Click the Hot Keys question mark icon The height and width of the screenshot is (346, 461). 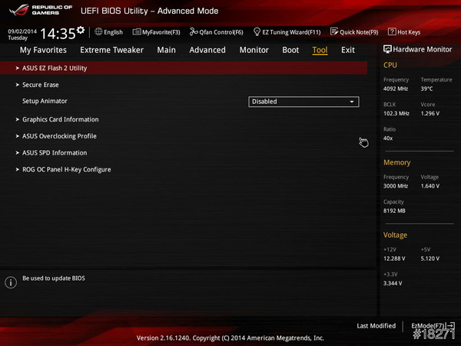click(392, 32)
